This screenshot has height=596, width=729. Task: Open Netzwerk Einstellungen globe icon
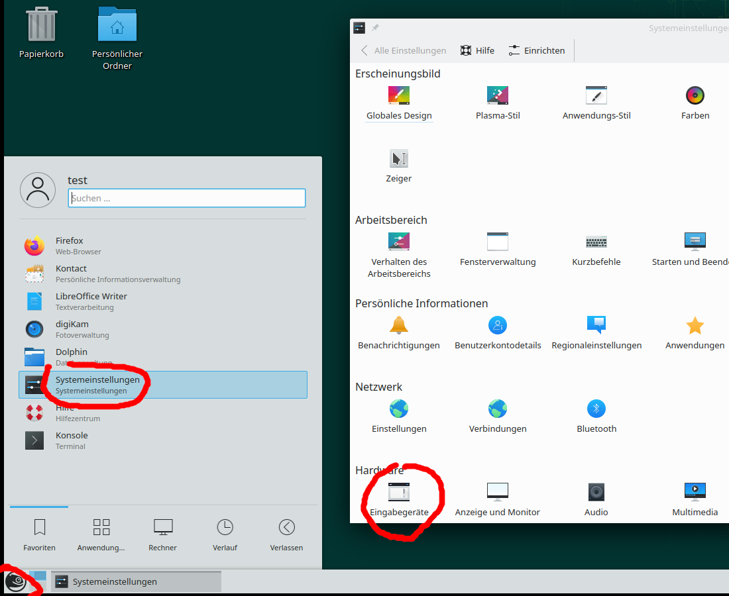(399, 417)
